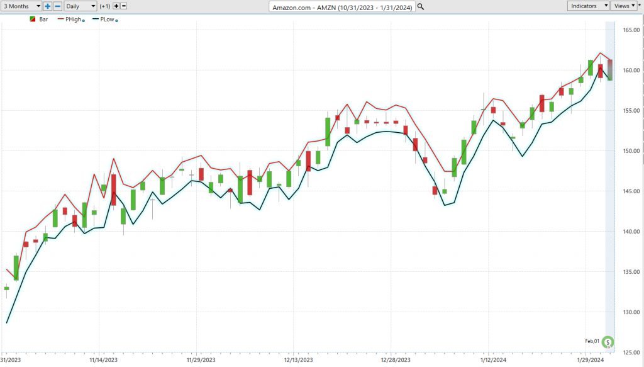The image size is (644, 367).
Task: Open the Views dropdown menu
Action: tap(625, 6)
